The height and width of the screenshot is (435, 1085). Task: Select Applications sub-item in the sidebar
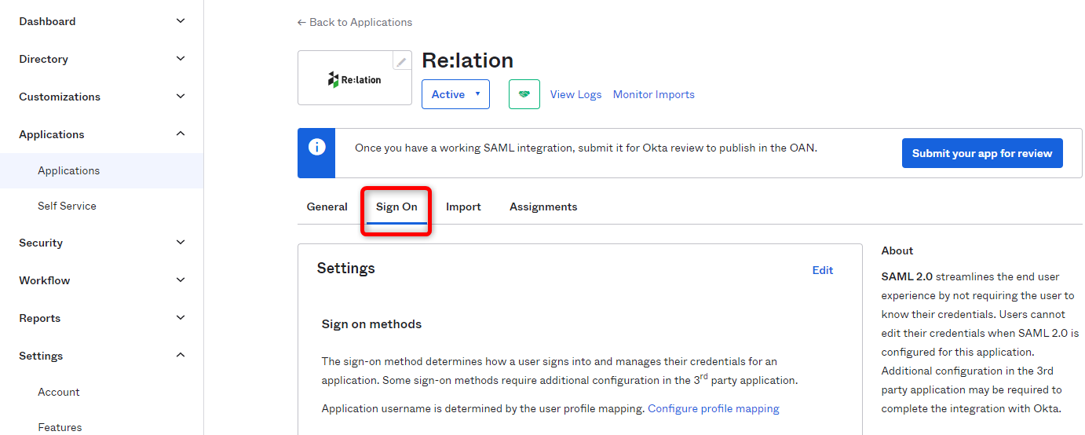point(102,170)
